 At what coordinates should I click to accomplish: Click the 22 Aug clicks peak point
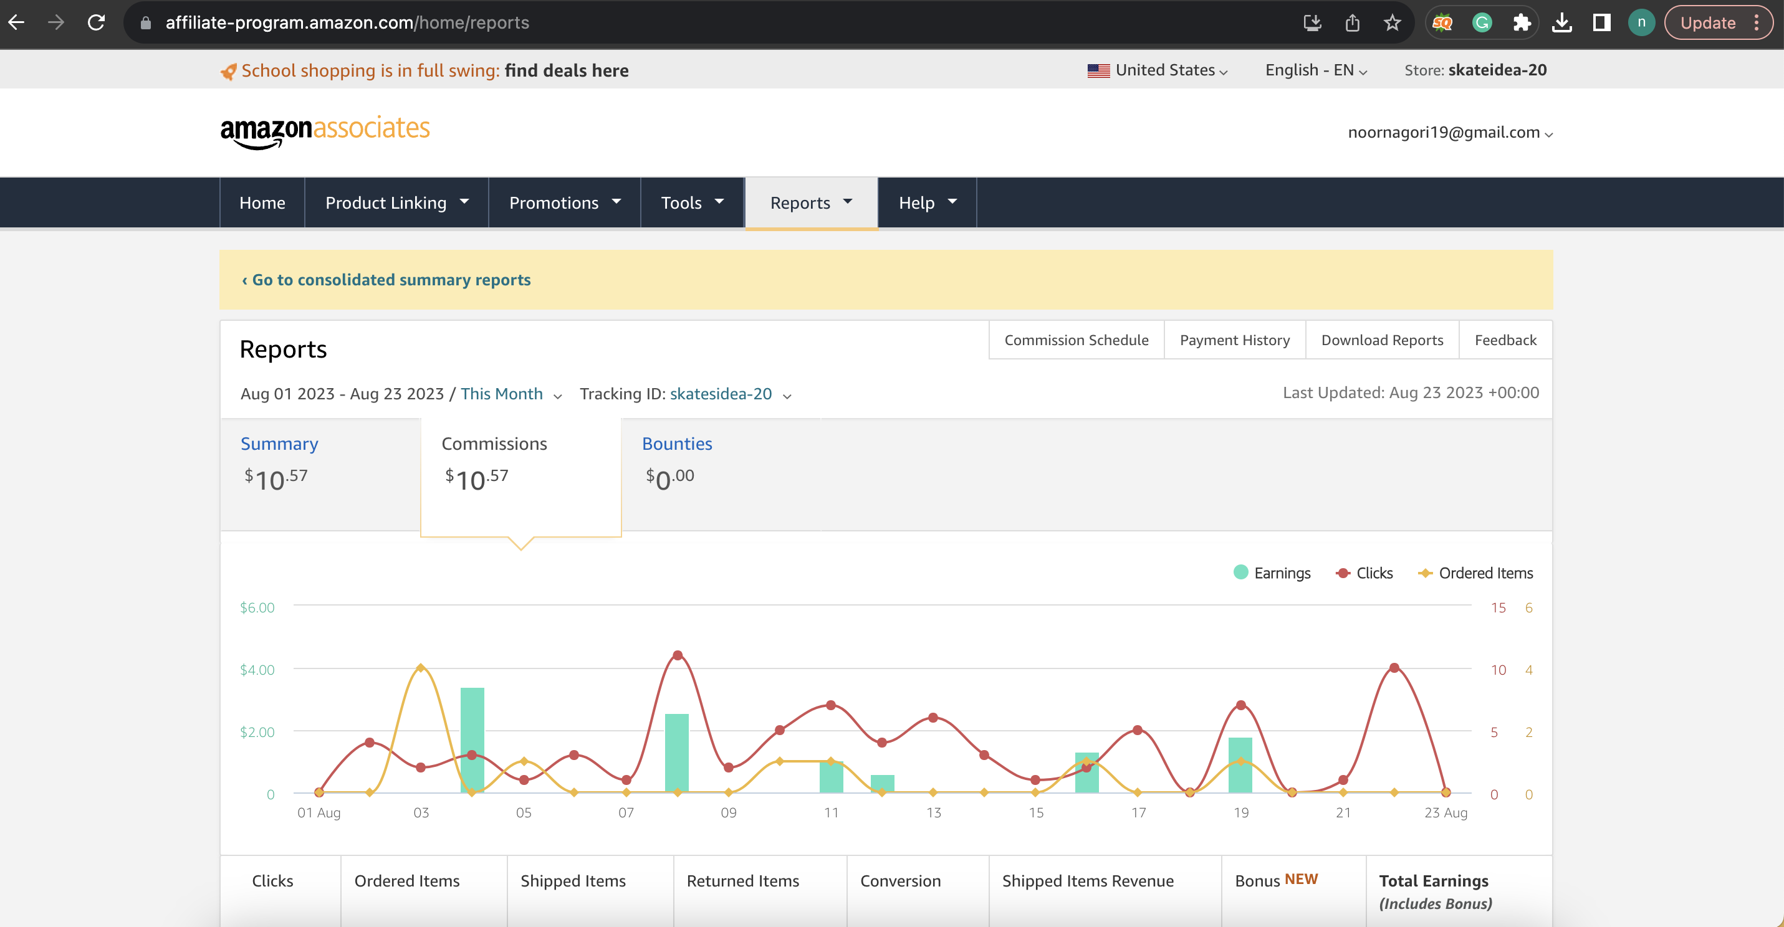(1394, 667)
